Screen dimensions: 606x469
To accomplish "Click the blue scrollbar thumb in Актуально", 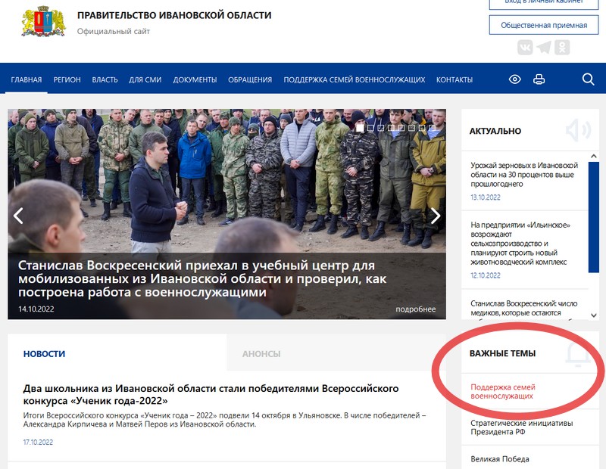I will click(594, 217).
